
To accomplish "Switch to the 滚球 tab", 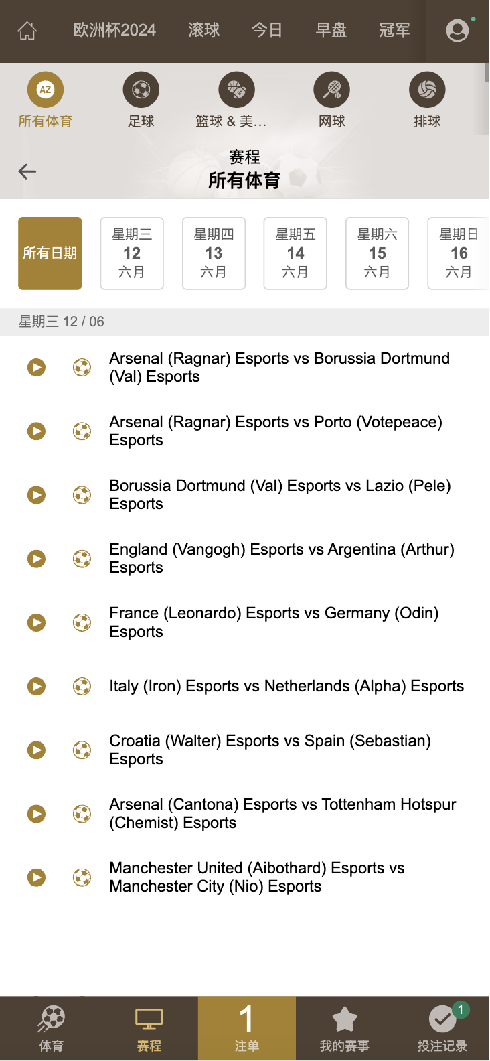I will point(204,30).
